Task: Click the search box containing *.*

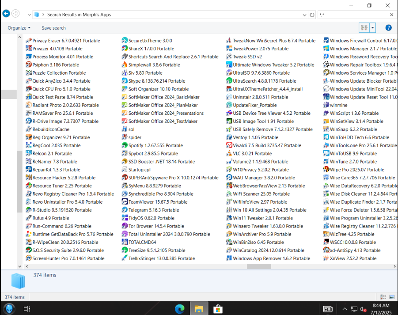Action: 353,15
